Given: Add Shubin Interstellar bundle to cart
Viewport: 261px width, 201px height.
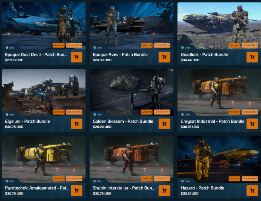Looking at the screenshot, I should pos(164,190).
